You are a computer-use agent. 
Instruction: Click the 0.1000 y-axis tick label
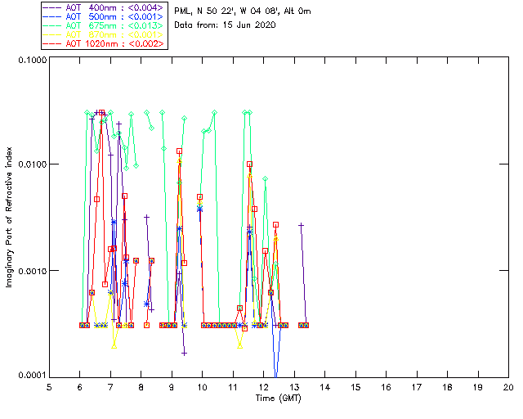[x=29, y=61]
